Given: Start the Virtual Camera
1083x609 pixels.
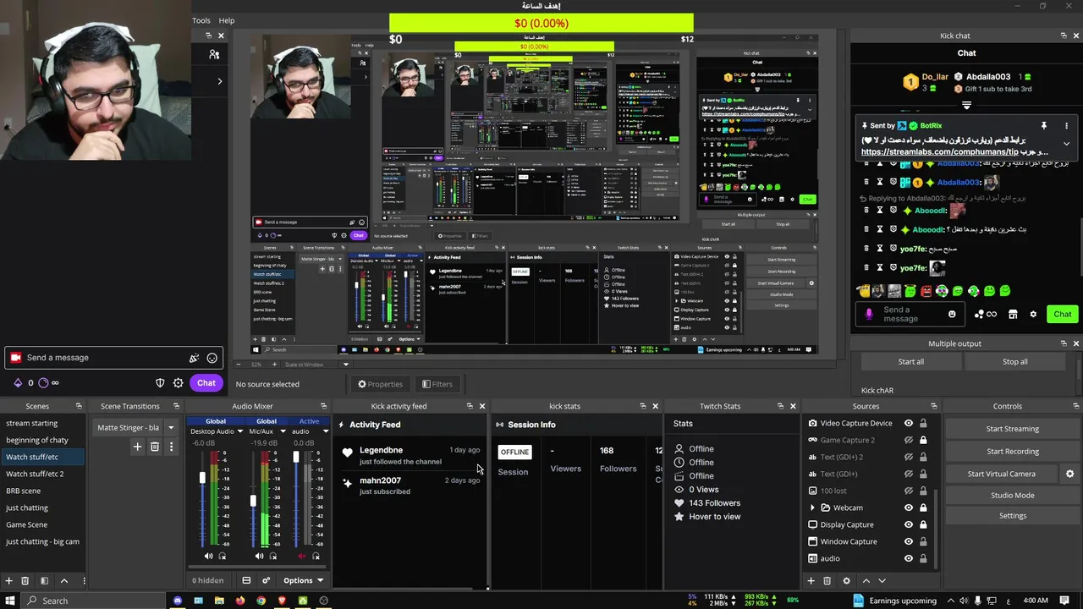Looking at the screenshot, I should tap(1001, 474).
